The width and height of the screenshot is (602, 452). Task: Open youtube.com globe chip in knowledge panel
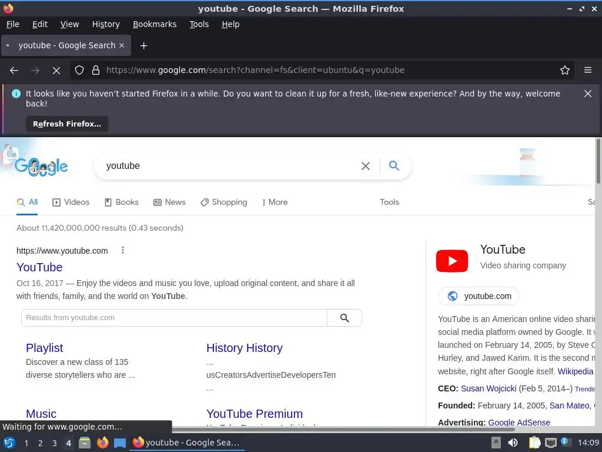tap(479, 296)
